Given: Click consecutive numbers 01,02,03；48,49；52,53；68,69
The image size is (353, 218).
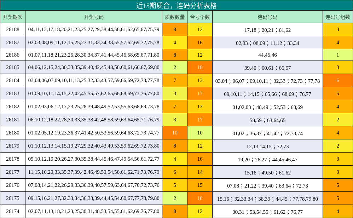Looking at the screenshot, I should (x=267, y=107).
